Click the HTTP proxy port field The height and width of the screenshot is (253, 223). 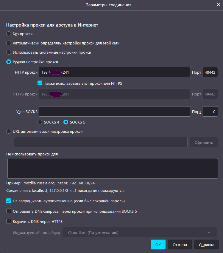(210, 72)
